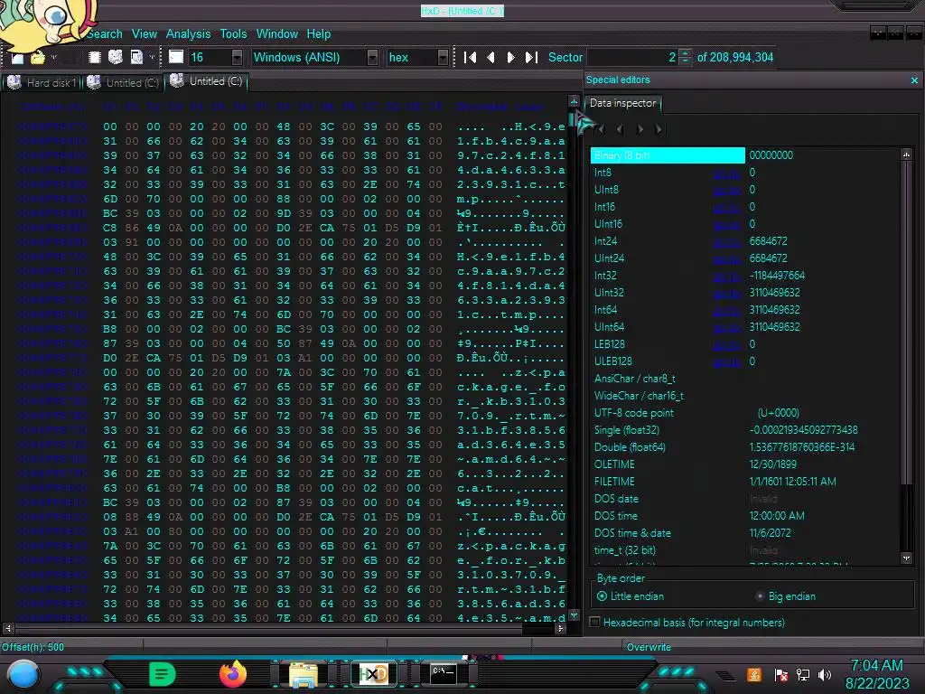Click the go to link for UInt64
Screen dimensions: 925x694
coord(726,327)
